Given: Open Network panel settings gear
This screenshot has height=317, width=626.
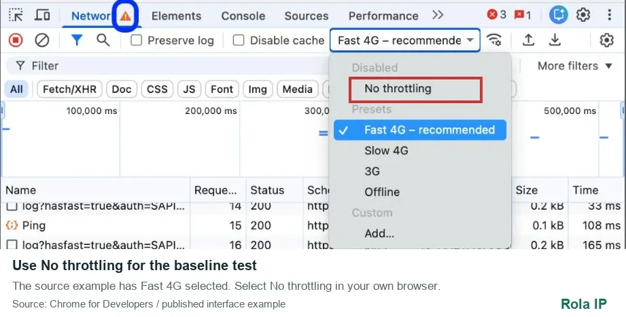Looking at the screenshot, I should click(606, 40).
